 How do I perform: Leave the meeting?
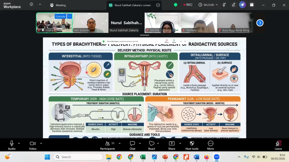[278, 145]
